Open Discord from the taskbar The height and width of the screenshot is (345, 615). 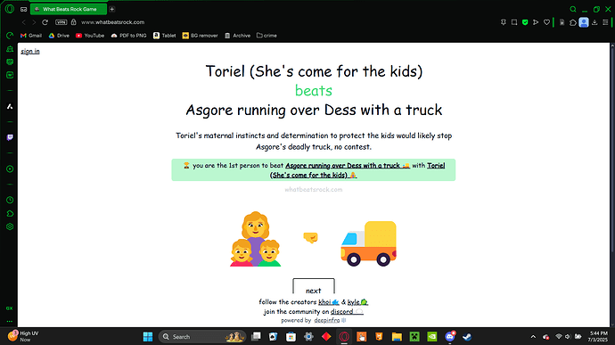pyautogui.click(x=450, y=336)
